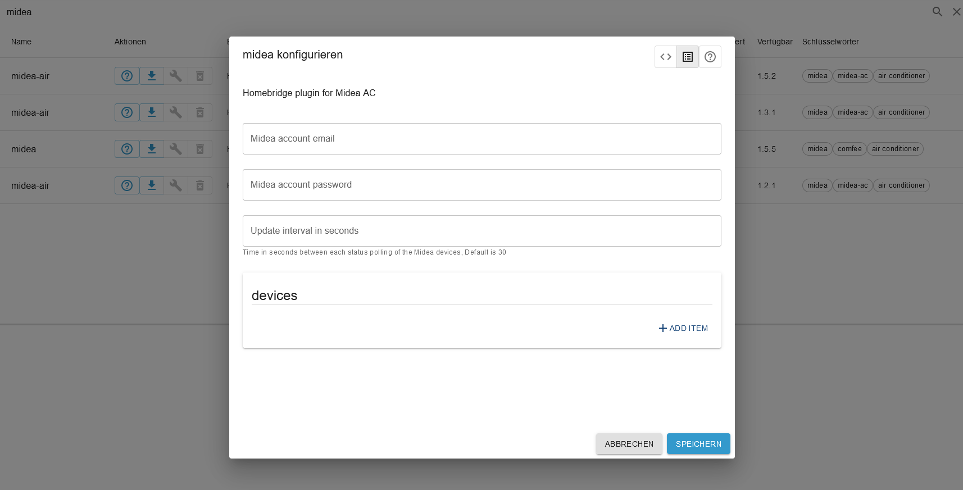This screenshot has height=490, width=963.
Task: Click wrench icon in midea-air 1.5.2 row
Action: point(176,76)
